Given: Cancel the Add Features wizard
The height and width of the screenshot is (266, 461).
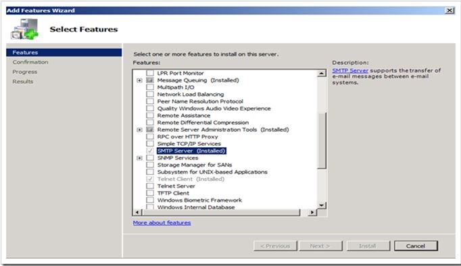Looking at the screenshot, I should click(416, 246).
